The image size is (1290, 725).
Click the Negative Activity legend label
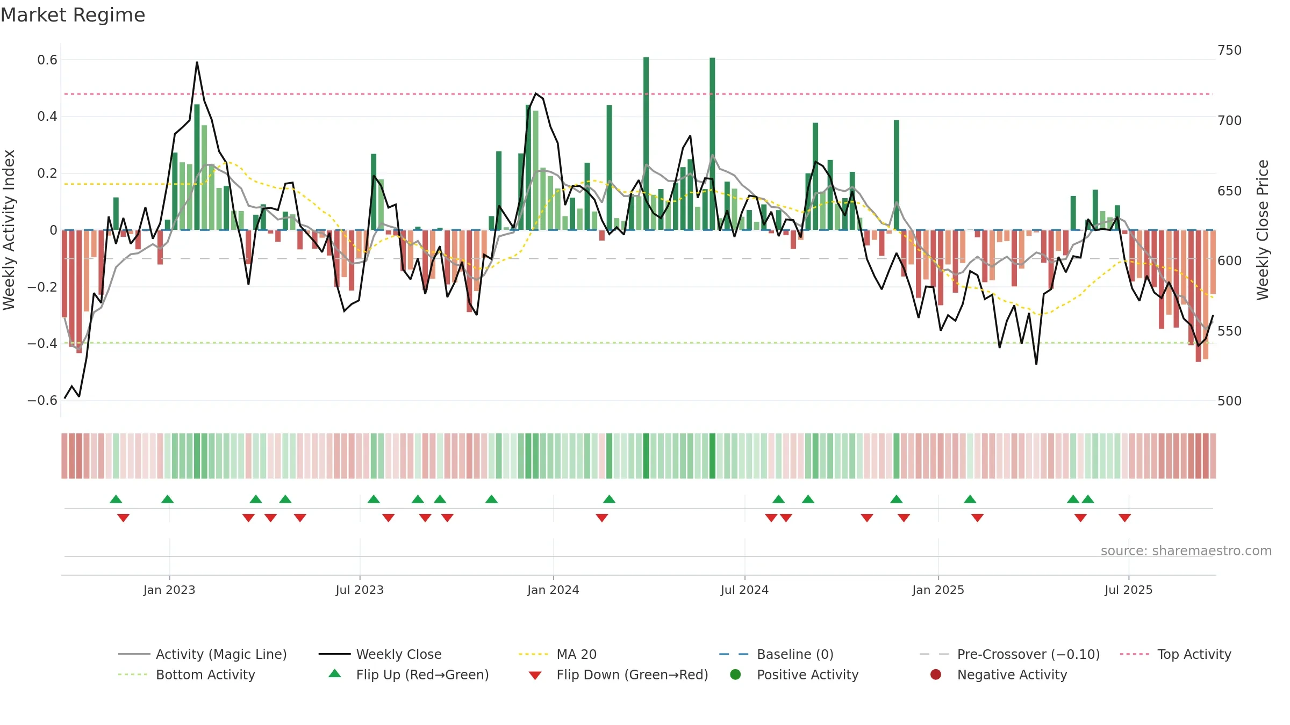[1012, 675]
